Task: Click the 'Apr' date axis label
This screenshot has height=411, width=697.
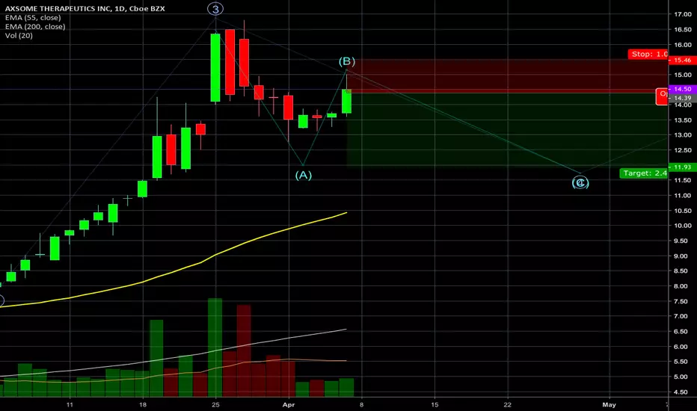Action: (289, 405)
